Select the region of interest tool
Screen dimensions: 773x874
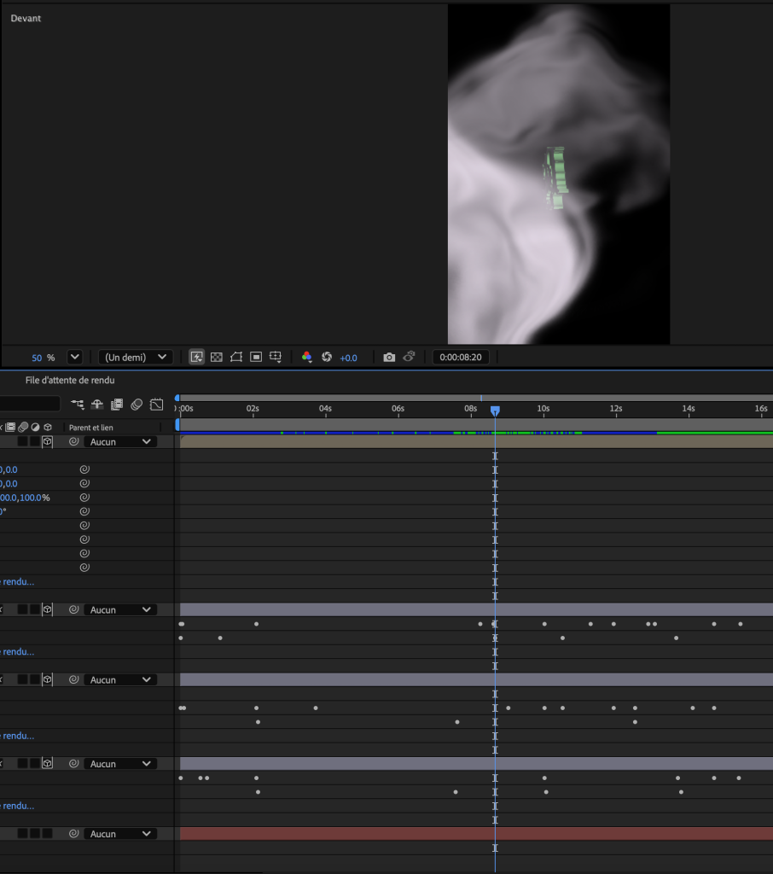(x=255, y=357)
